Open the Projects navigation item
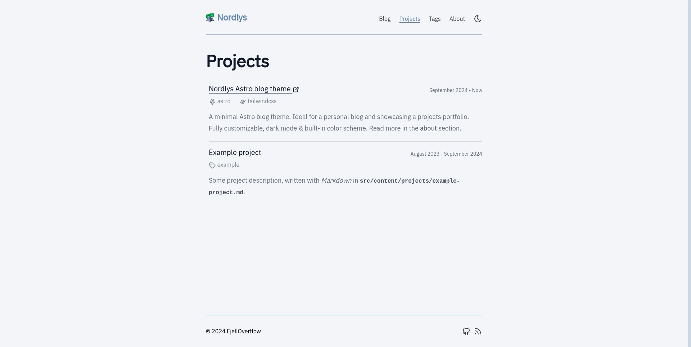691x347 pixels. pos(410,19)
